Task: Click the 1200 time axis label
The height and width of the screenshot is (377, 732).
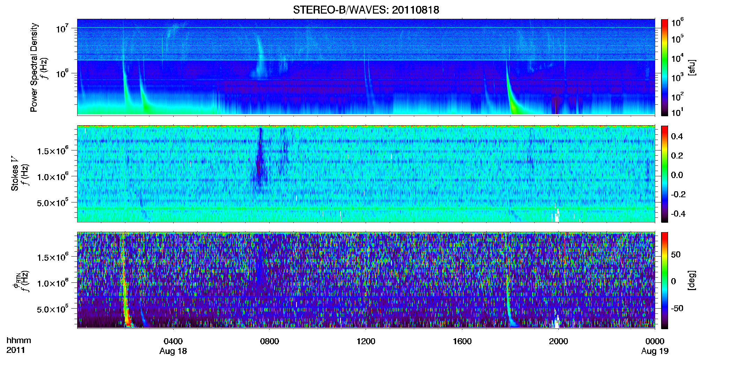Action: [366, 341]
